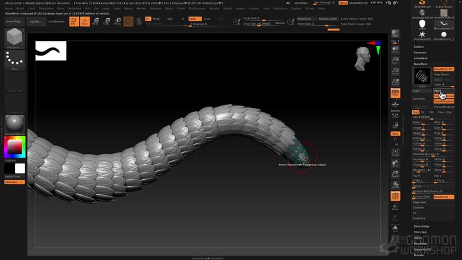Viewport: 462px width, 260px height.
Task: Switch to the Scale transform tool
Action: click(107, 21)
